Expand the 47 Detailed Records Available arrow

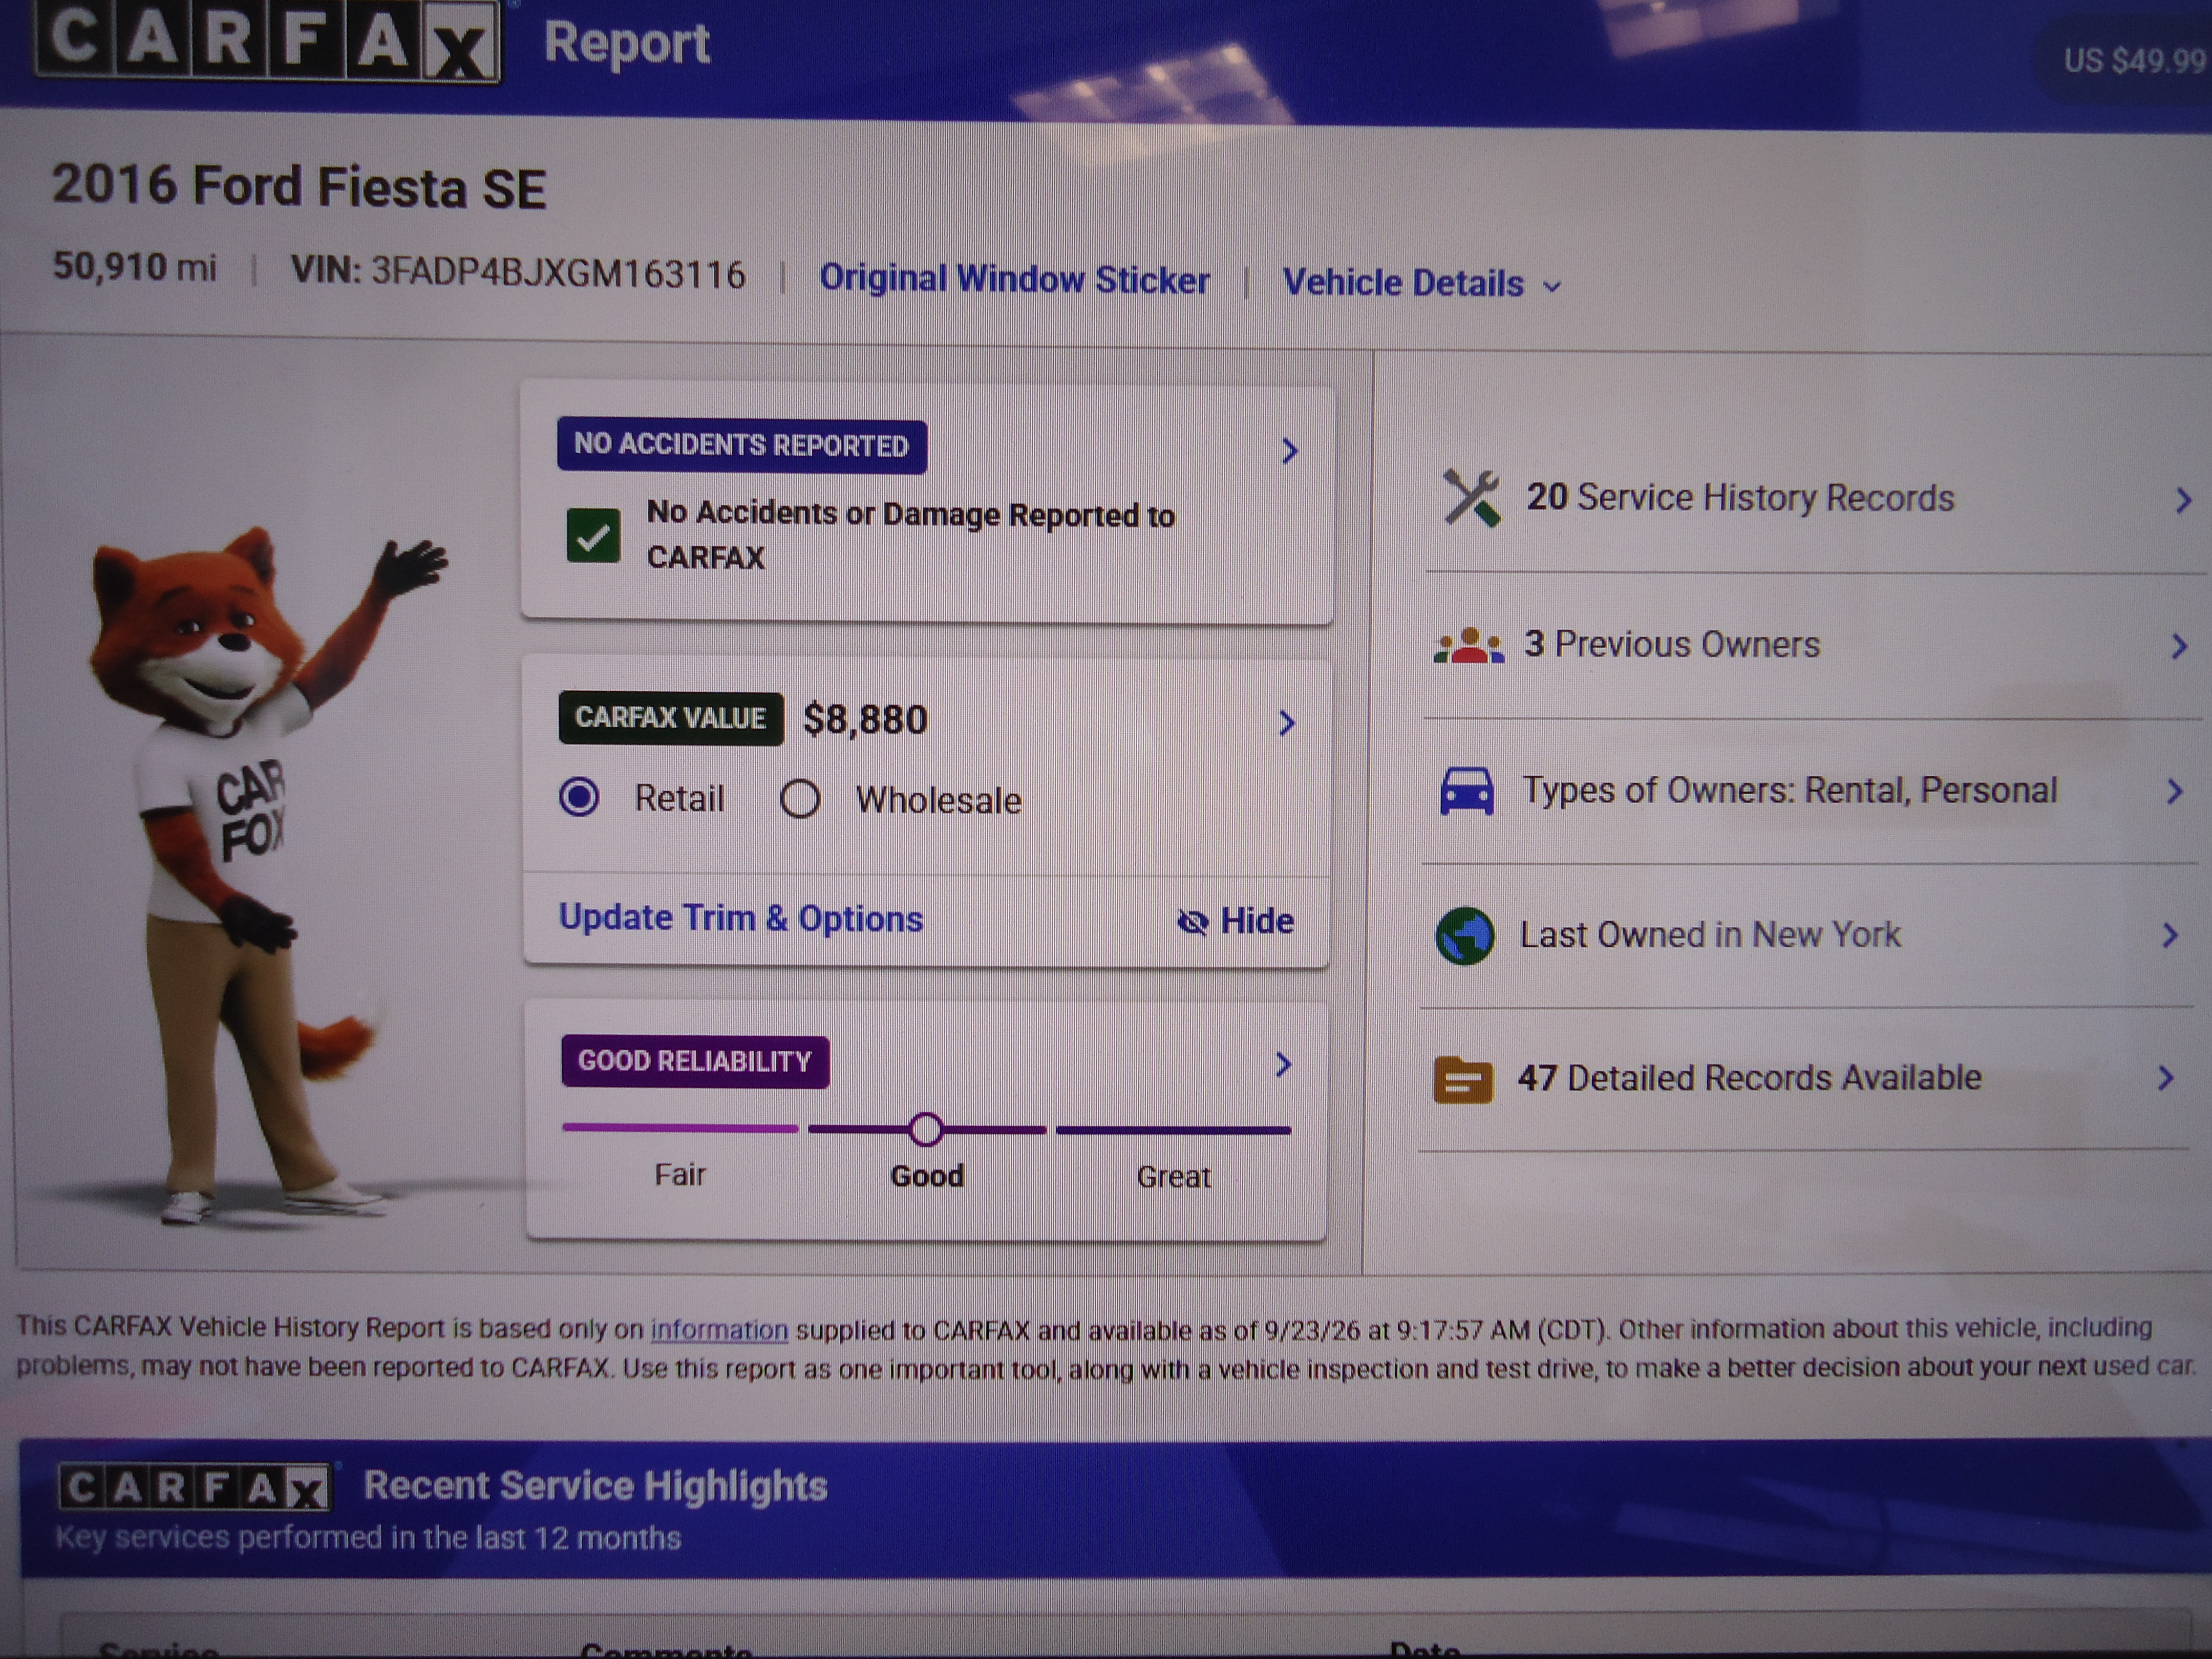pyautogui.click(x=2165, y=1078)
